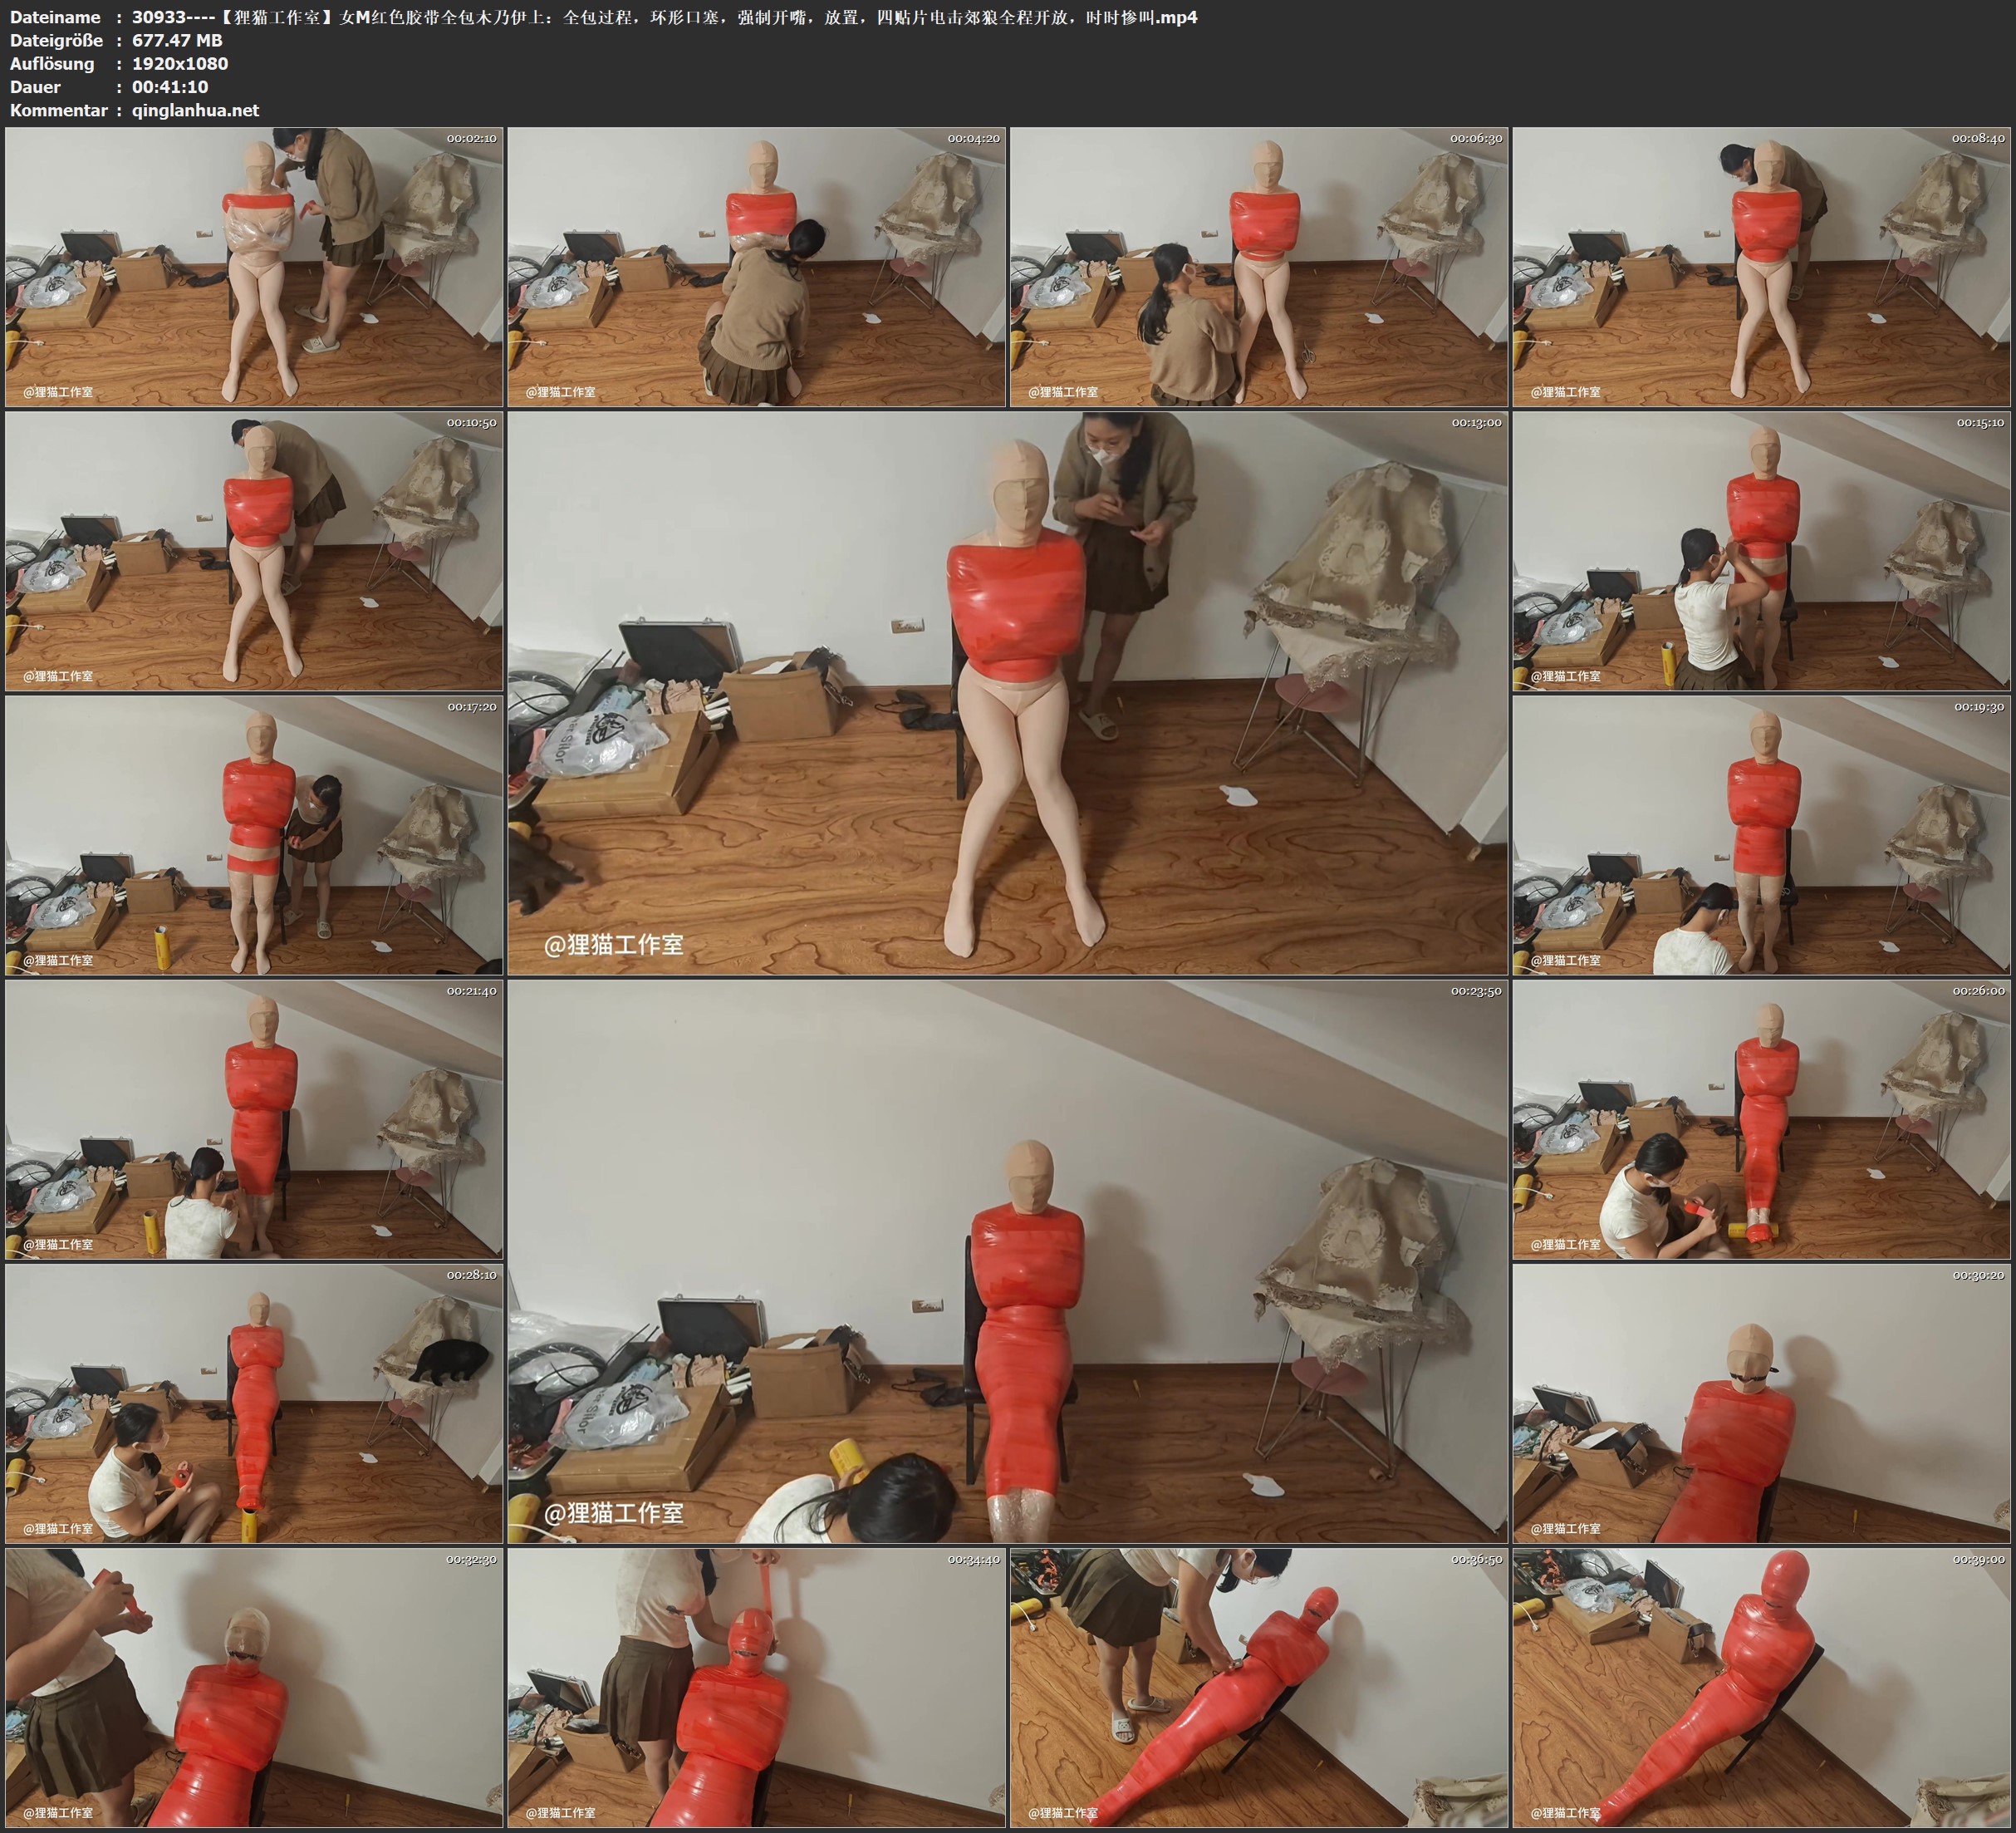Select the thumbnail at 00:17:20
The height and width of the screenshot is (1833, 2016).
254,834
